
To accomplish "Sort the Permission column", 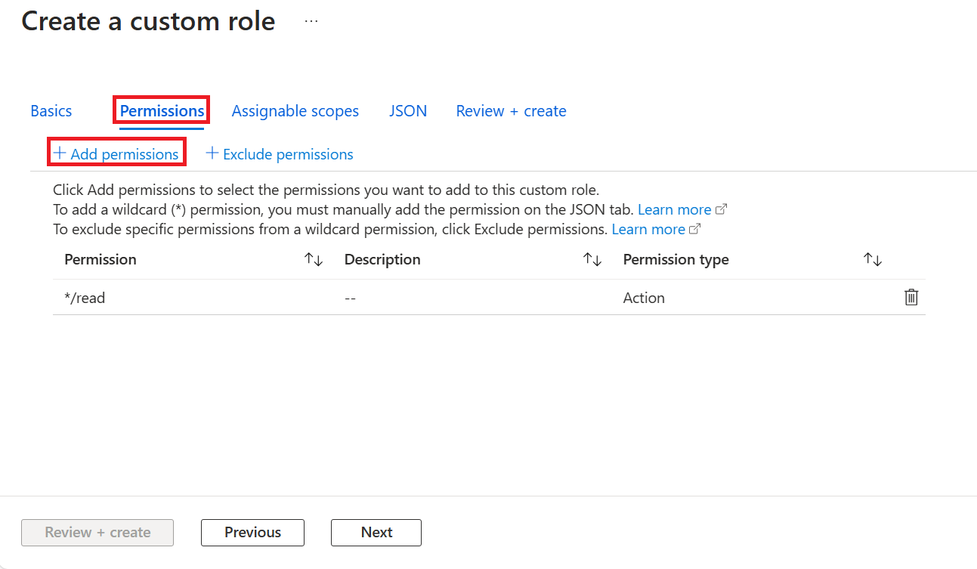I will click(314, 259).
